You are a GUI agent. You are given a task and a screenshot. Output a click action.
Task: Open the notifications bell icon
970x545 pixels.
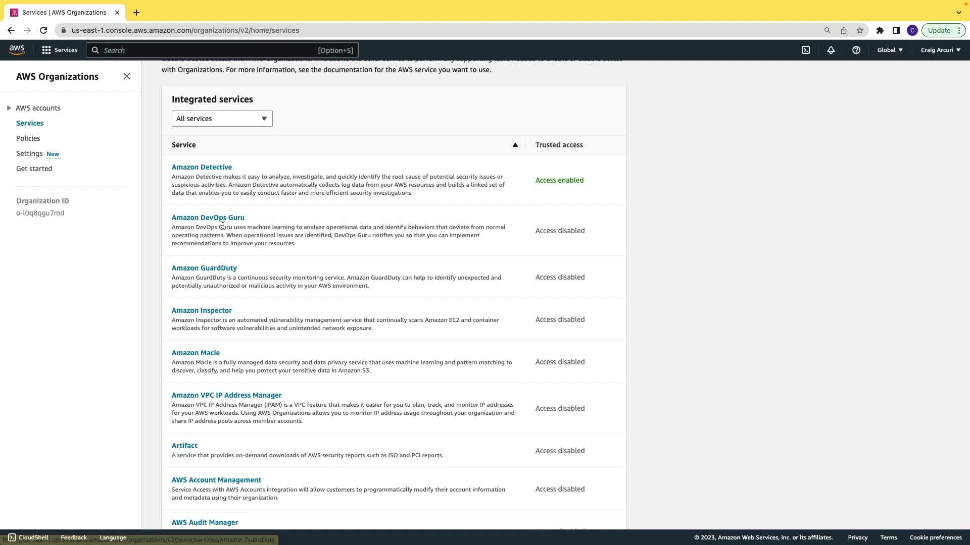click(x=831, y=50)
